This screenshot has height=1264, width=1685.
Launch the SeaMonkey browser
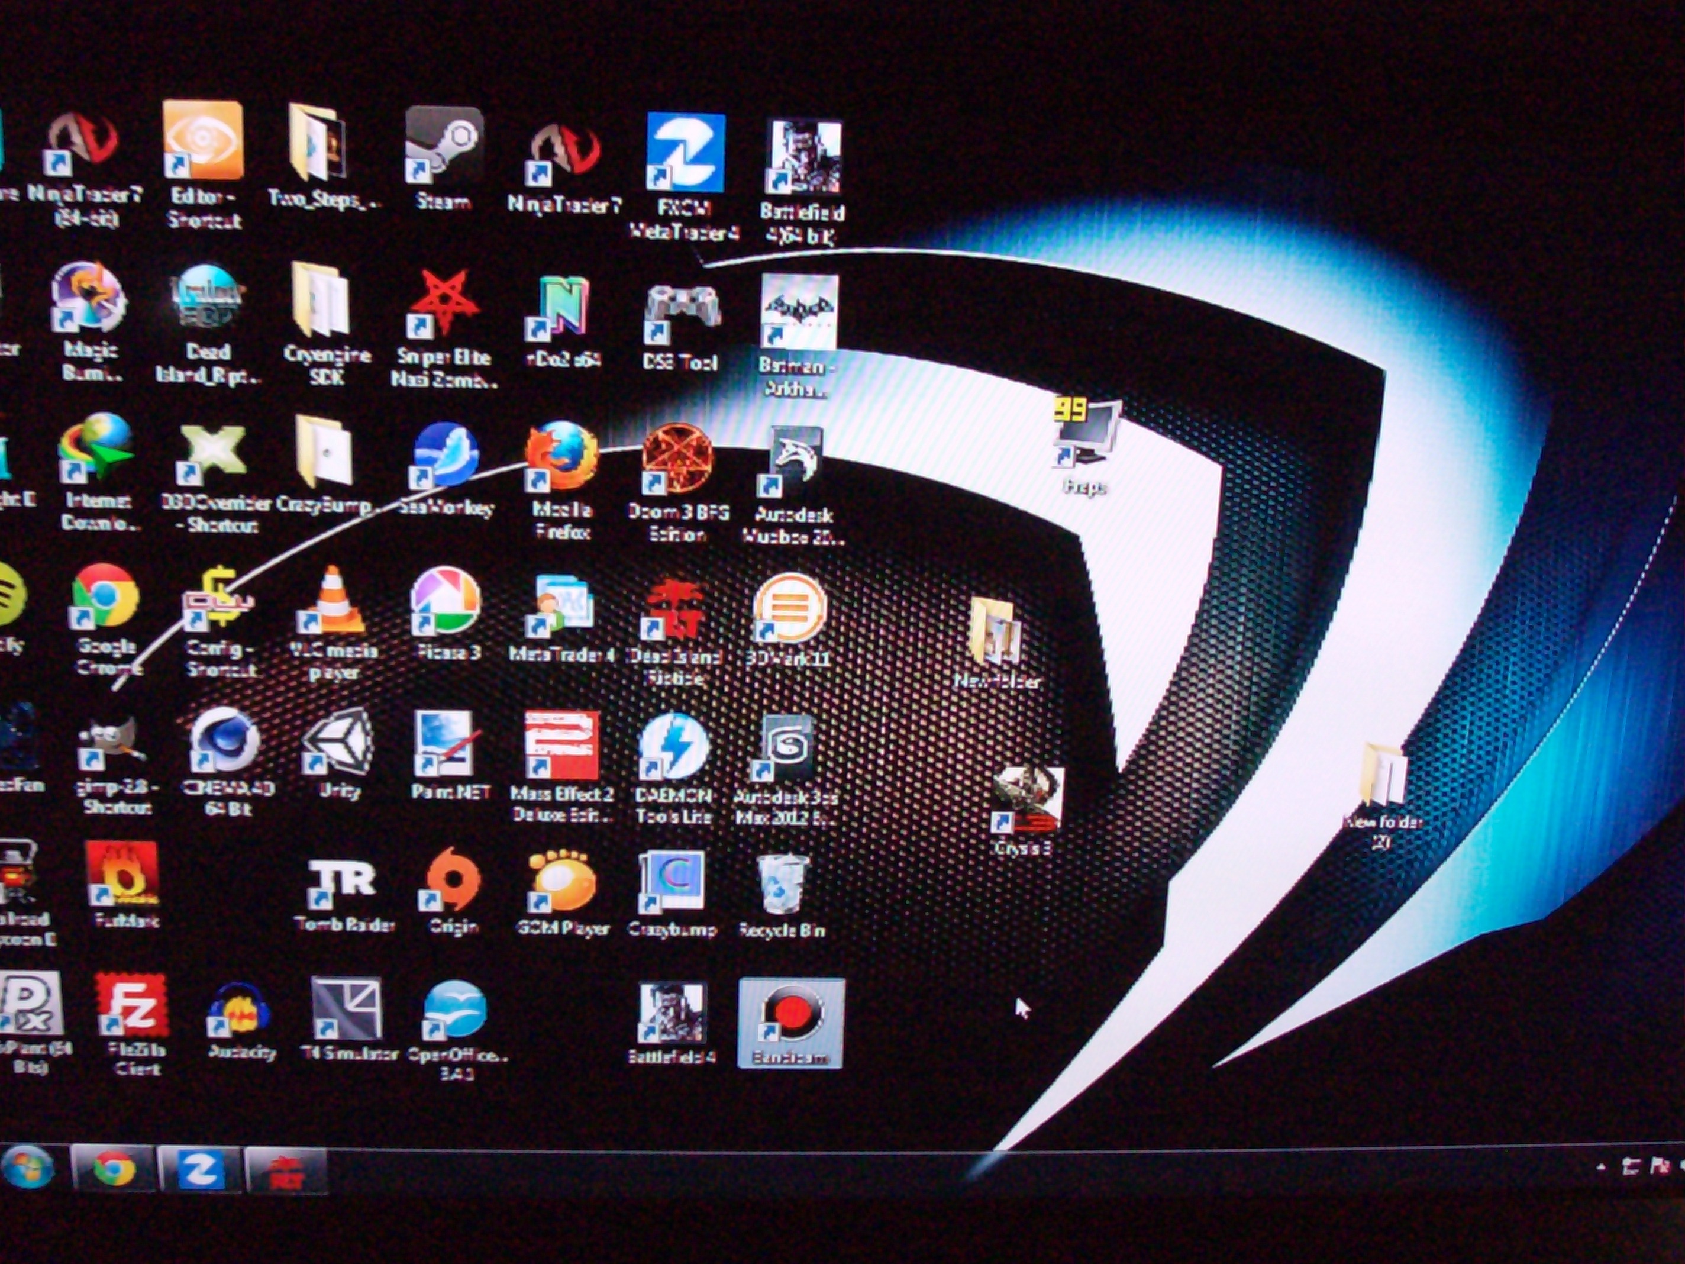tap(446, 469)
